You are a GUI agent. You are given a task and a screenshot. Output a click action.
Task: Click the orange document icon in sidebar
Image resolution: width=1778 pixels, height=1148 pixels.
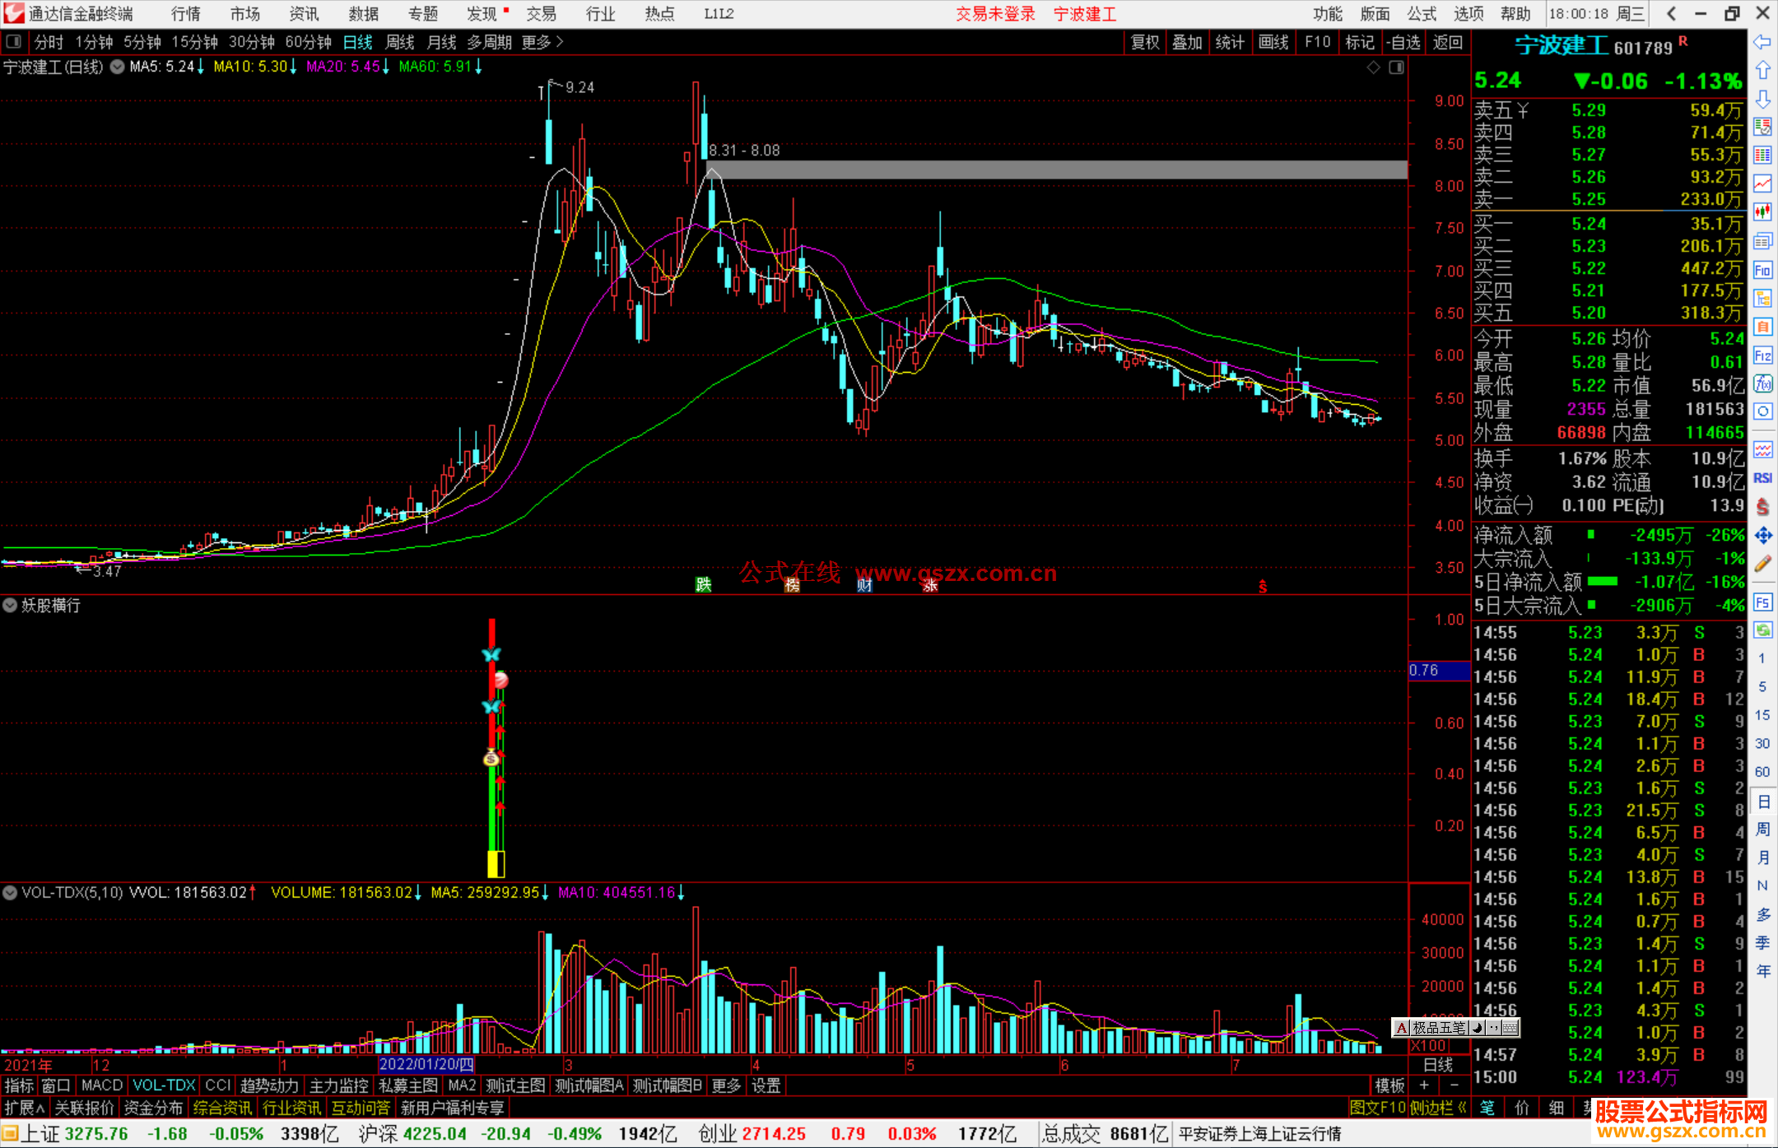pyautogui.click(x=1762, y=327)
